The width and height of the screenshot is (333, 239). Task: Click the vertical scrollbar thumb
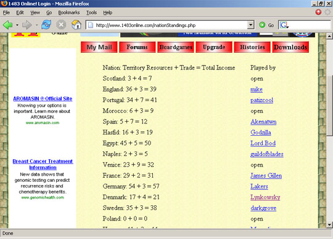pos(329,106)
